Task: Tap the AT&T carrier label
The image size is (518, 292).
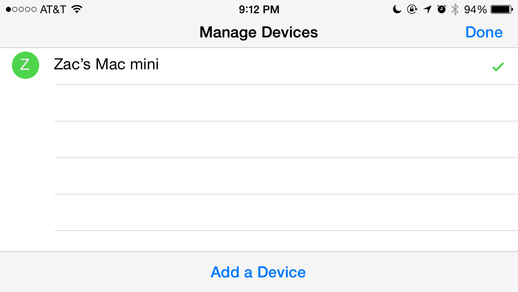Action: [53, 9]
